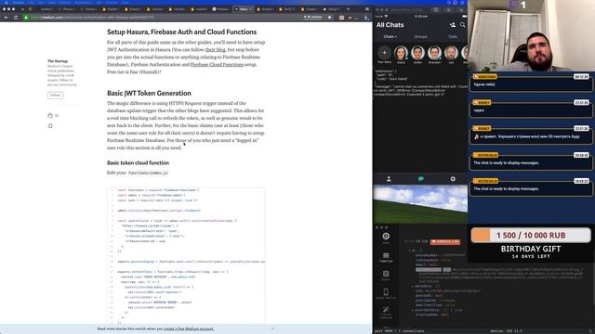The image size is (595, 334).
Task: Tap the profile person icon in bottom bar
Action: point(389,179)
